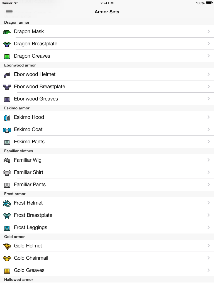Expand Dragon Breastplate details chevron

(x=208, y=44)
